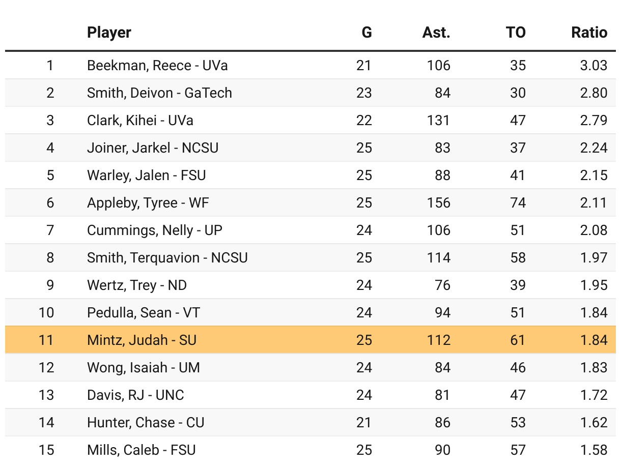Click Davis, RJ - UNC name
Image resolution: width=621 pixels, height=468 pixels.
point(135,395)
